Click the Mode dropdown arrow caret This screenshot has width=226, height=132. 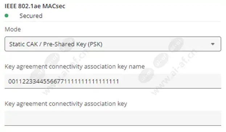[x=213, y=44]
